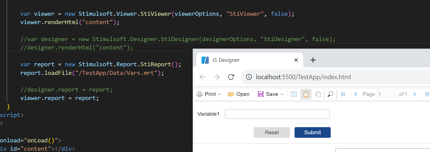
Task: Click the Open report button
Action: [x=239, y=94]
